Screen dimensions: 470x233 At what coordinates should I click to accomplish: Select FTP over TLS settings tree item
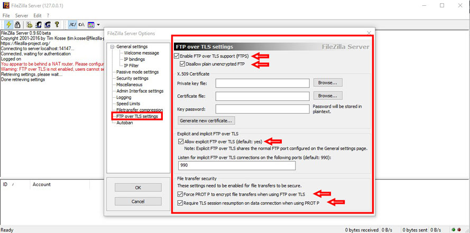137,116
